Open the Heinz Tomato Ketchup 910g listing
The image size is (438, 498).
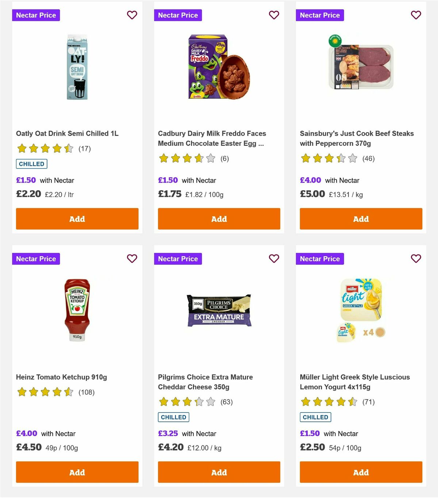point(61,377)
